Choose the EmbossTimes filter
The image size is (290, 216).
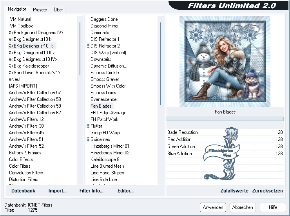click(x=103, y=93)
